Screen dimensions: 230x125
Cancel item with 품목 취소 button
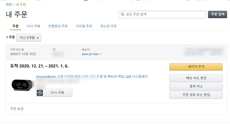[196, 86]
